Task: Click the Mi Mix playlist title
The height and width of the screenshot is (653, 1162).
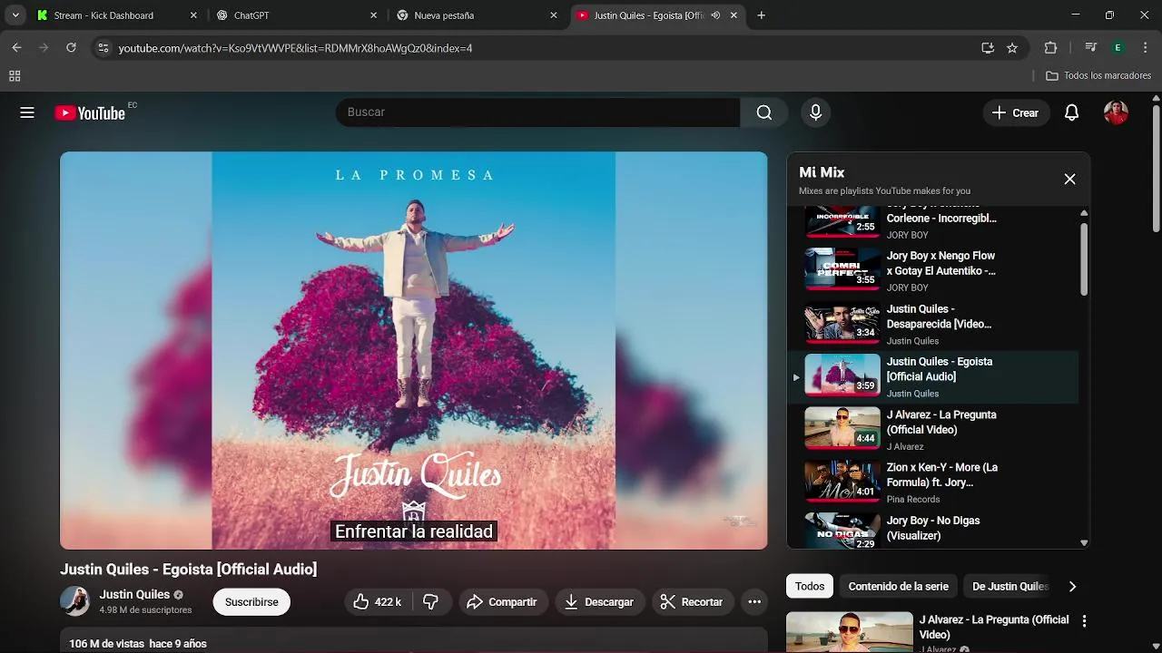Action: coord(822,172)
